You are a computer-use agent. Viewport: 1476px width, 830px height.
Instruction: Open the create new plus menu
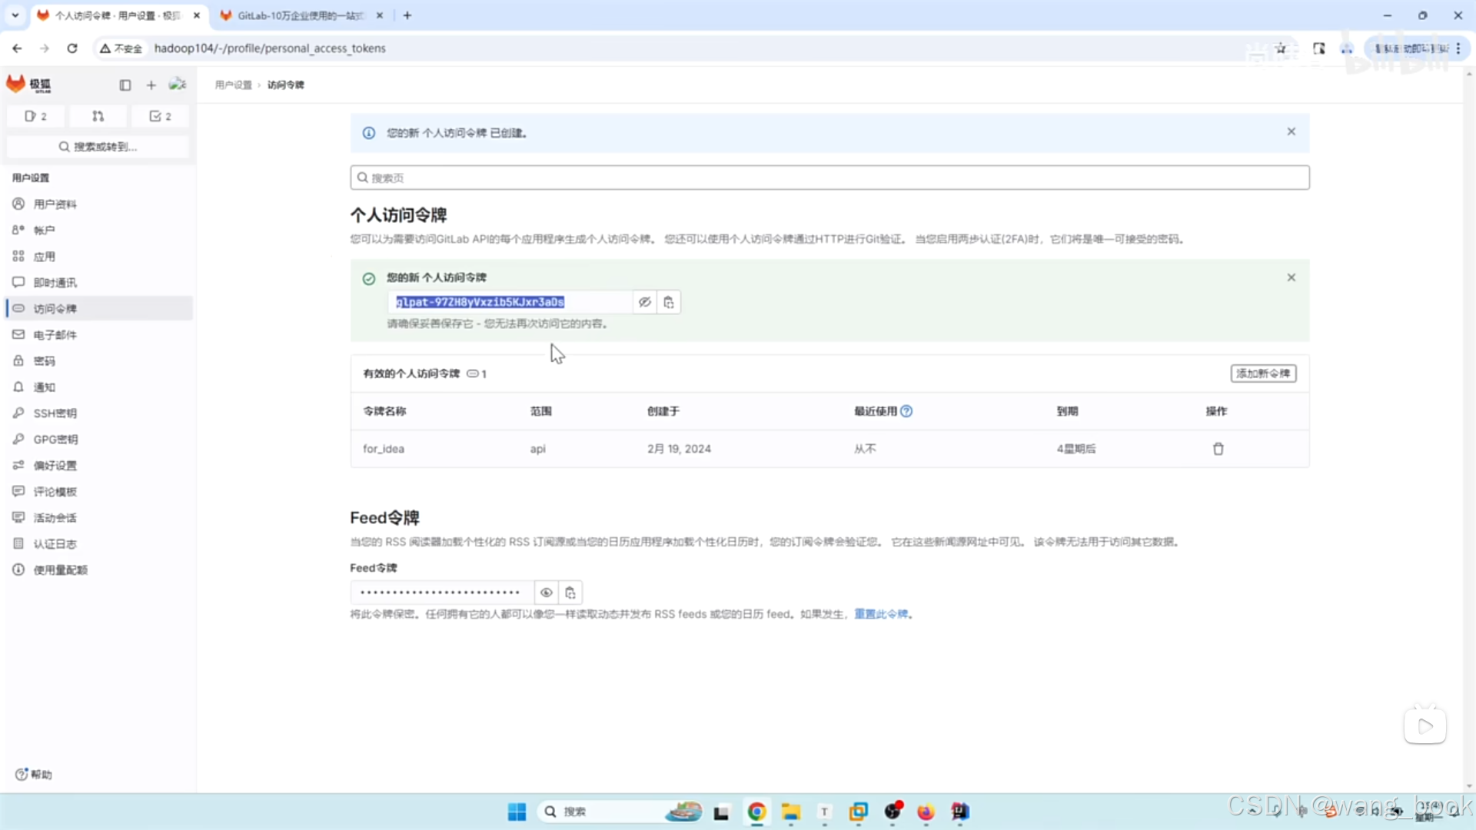(151, 85)
